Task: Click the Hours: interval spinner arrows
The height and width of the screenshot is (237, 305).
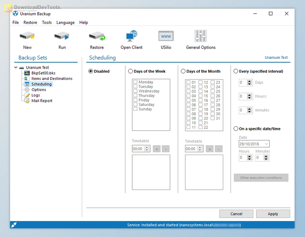Action: point(249,96)
